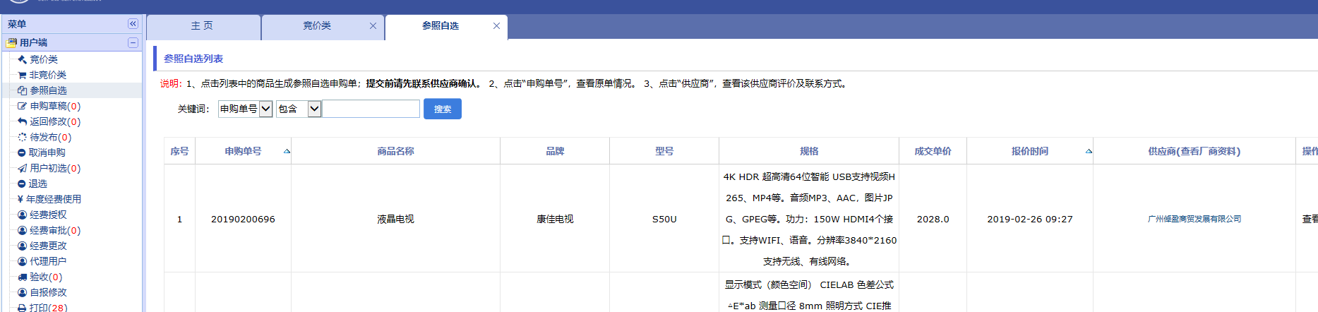Screen dimensions: 1318x312
Task: Open the 包含 match condition dropdown
Action: click(x=314, y=109)
